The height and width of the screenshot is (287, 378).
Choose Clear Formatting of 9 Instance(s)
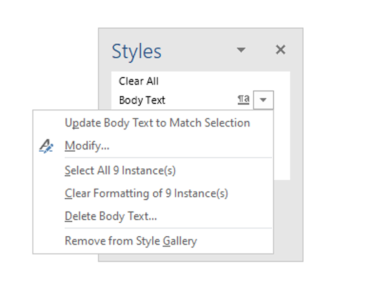[x=147, y=194]
